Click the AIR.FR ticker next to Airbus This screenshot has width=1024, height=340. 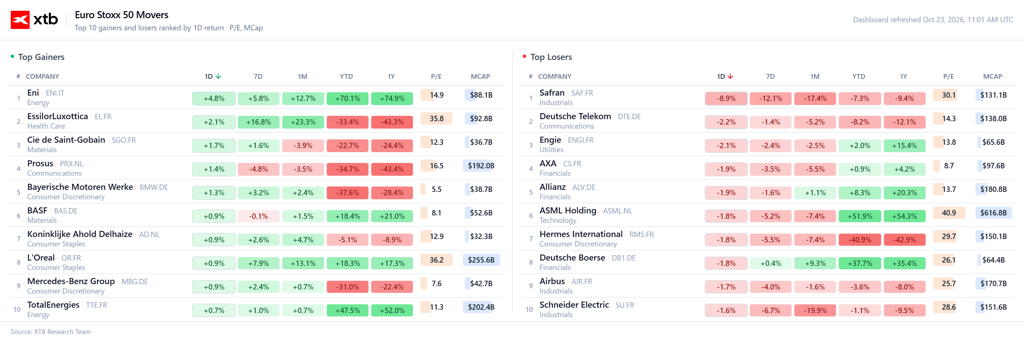(x=582, y=282)
